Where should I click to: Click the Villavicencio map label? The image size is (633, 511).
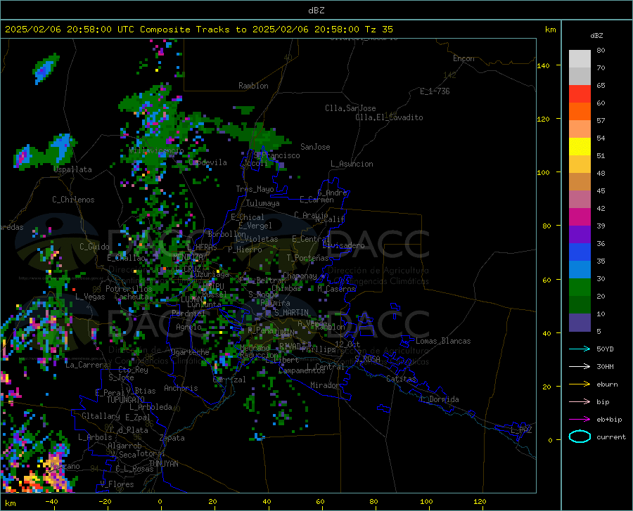tap(156, 150)
